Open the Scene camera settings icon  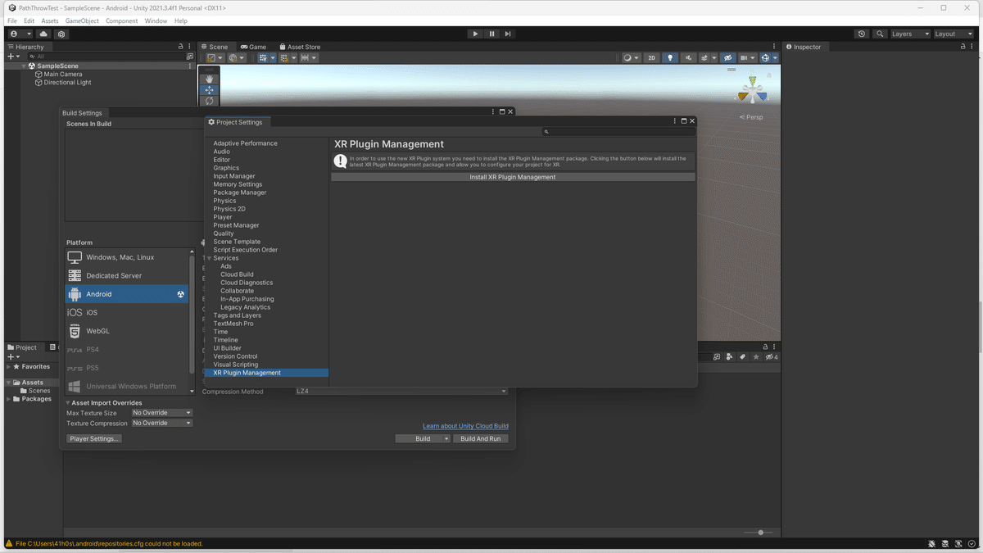point(745,58)
